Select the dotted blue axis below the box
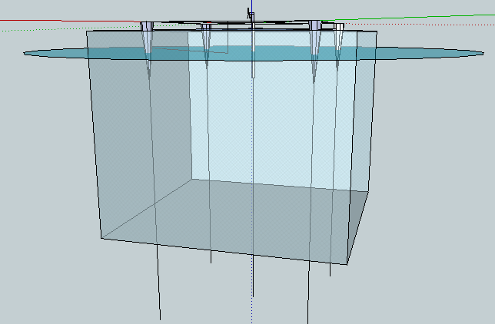This screenshot has height=324, width=495. pyautogui.click(x=252, y=311)
